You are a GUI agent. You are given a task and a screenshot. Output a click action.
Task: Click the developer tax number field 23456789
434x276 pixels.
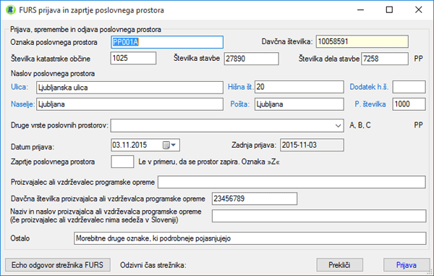(x=255, y=198)
